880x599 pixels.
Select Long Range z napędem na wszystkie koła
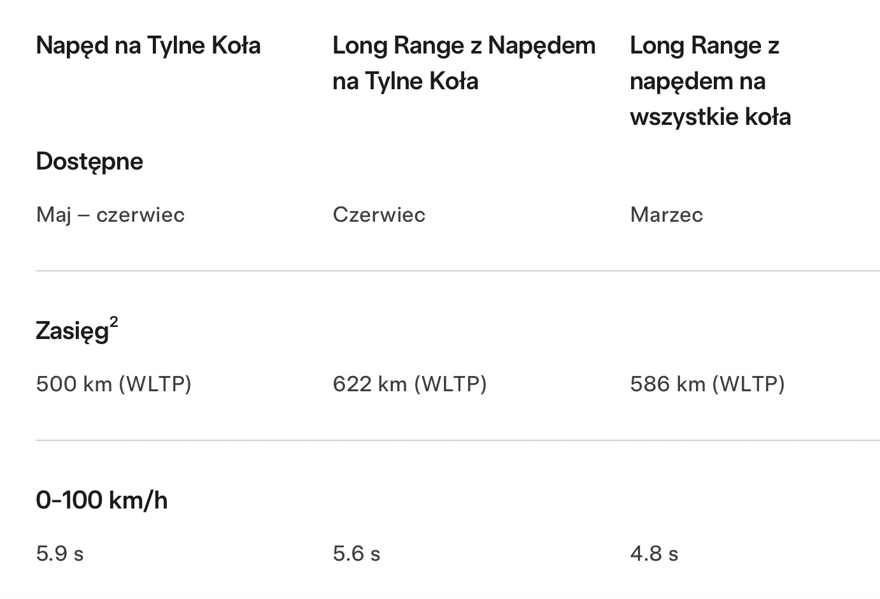tap(711, 81)
